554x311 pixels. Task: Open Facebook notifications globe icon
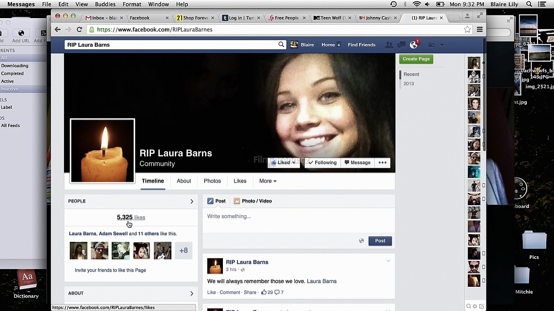(414, 45)
